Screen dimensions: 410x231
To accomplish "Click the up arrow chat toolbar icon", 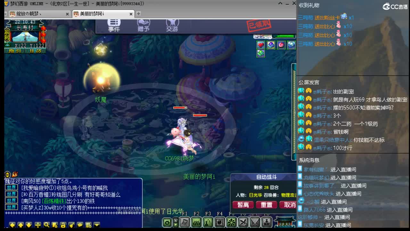I will (20, 225).
